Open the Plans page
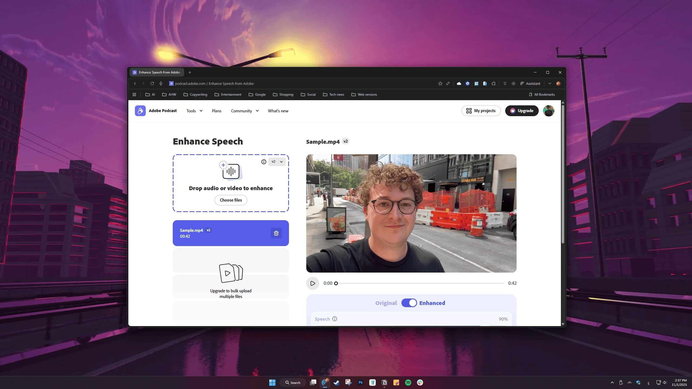The image size is (692, 389). coord(216,111)
